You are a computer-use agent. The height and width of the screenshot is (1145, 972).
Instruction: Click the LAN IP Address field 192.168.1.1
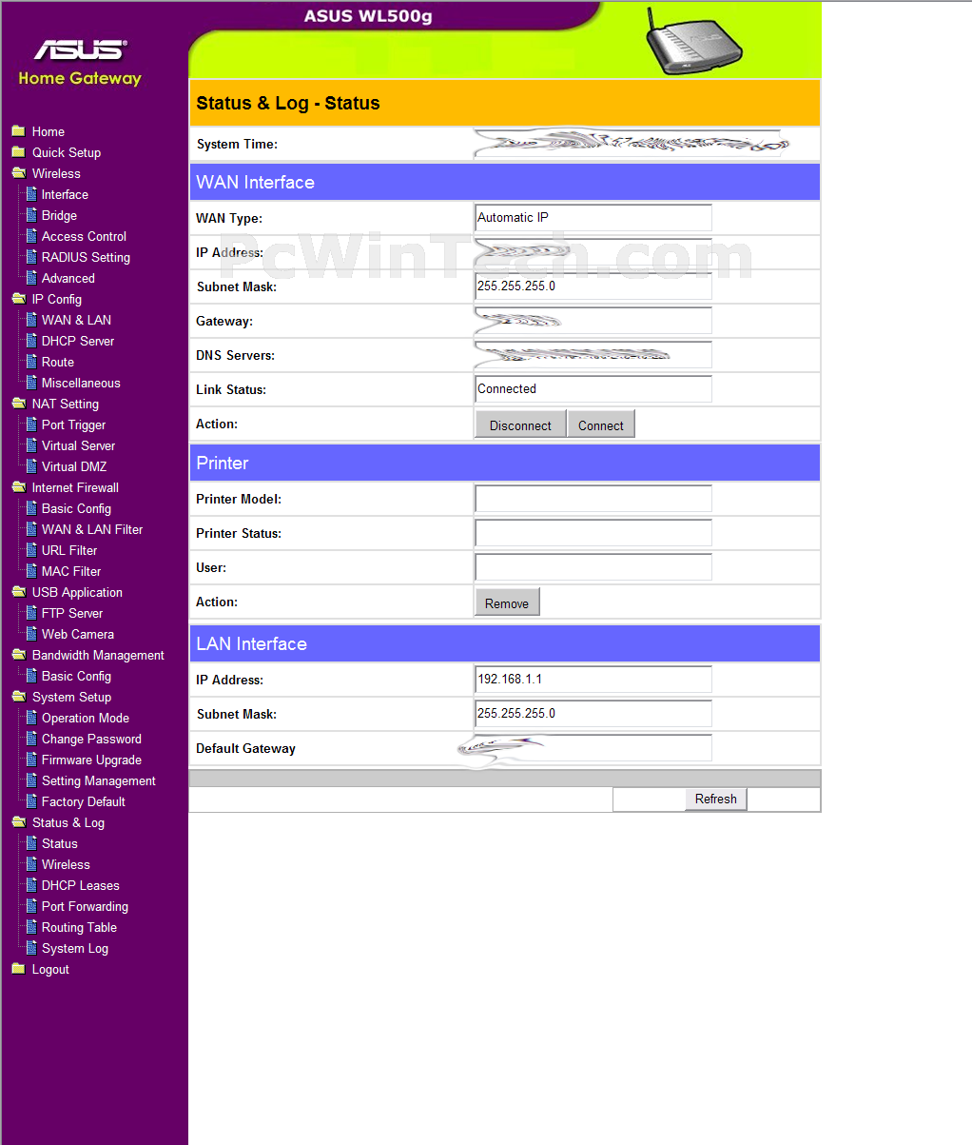pos(593,680)
